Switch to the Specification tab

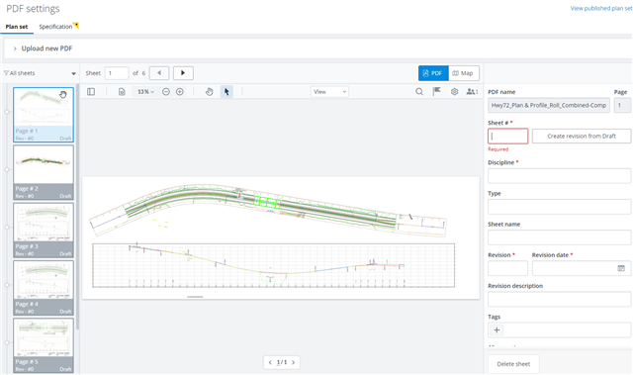tap(55, 27)
